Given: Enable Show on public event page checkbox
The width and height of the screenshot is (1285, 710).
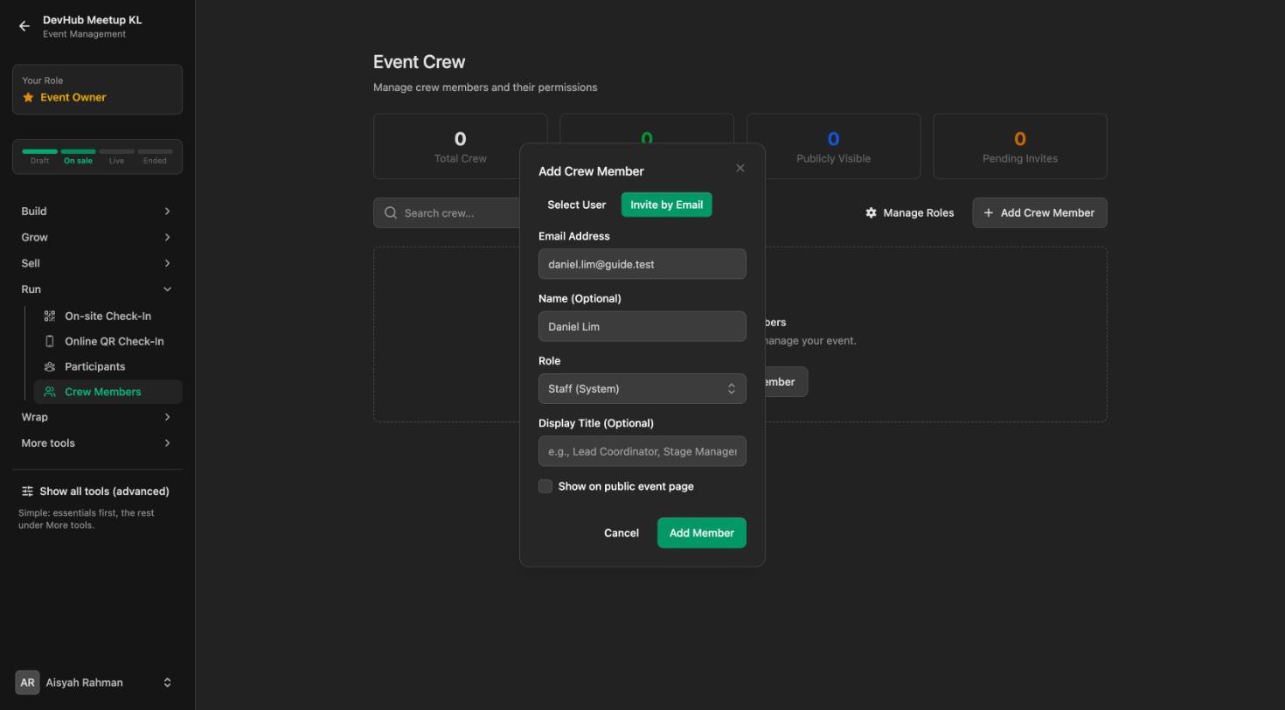Looking at the screenshot, I should pyautogui.click(x=545, y=486).
